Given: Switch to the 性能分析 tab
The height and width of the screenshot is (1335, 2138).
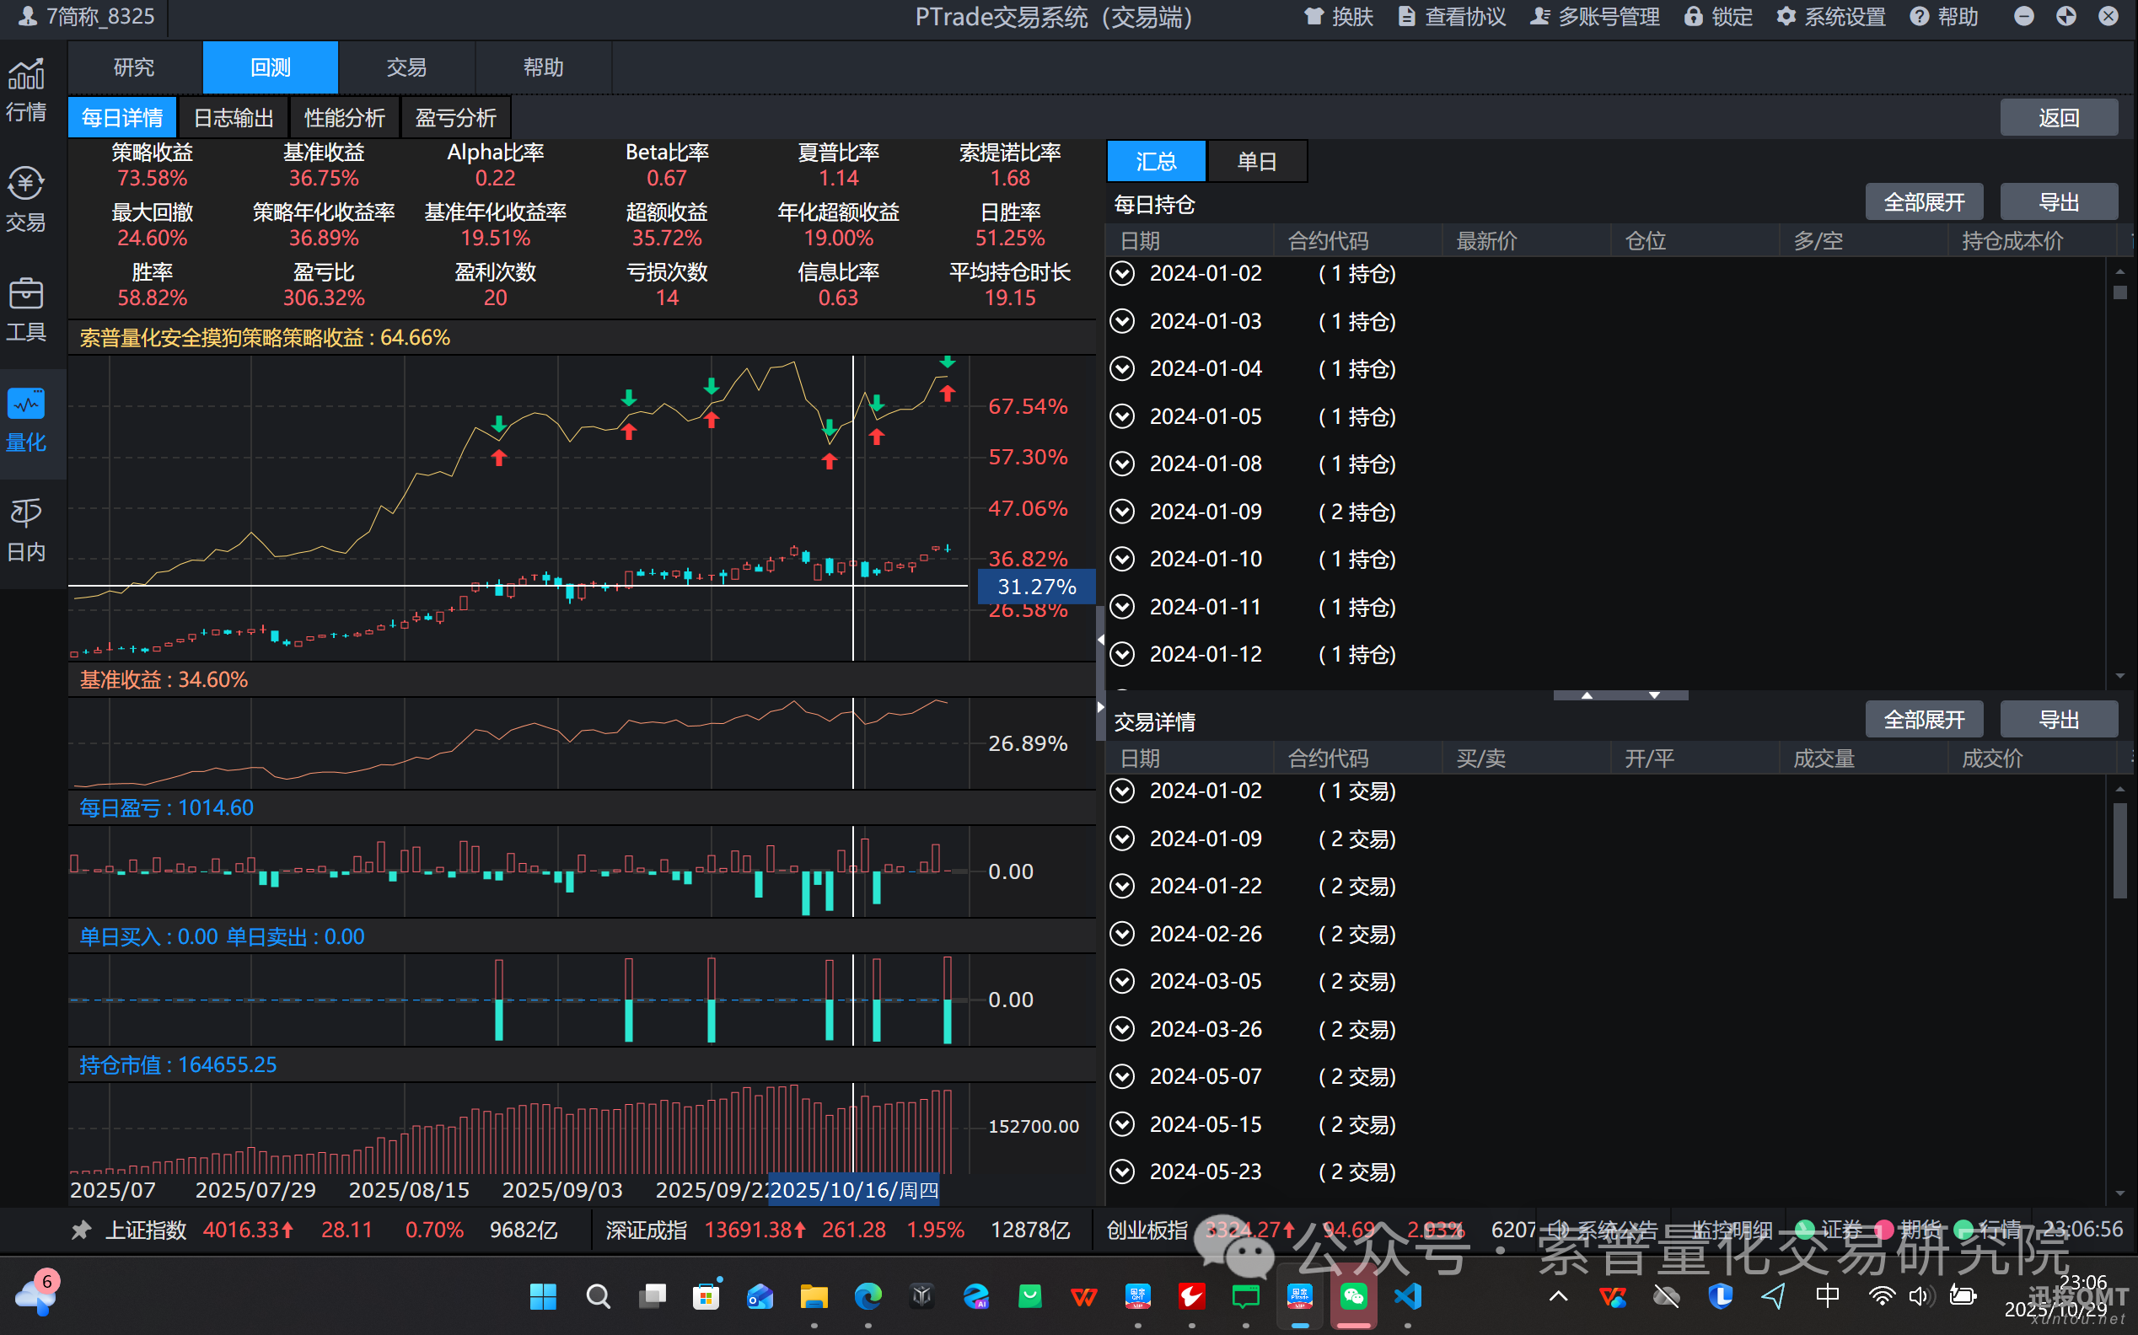Looking at the screenshot, I should coord(345,117).
